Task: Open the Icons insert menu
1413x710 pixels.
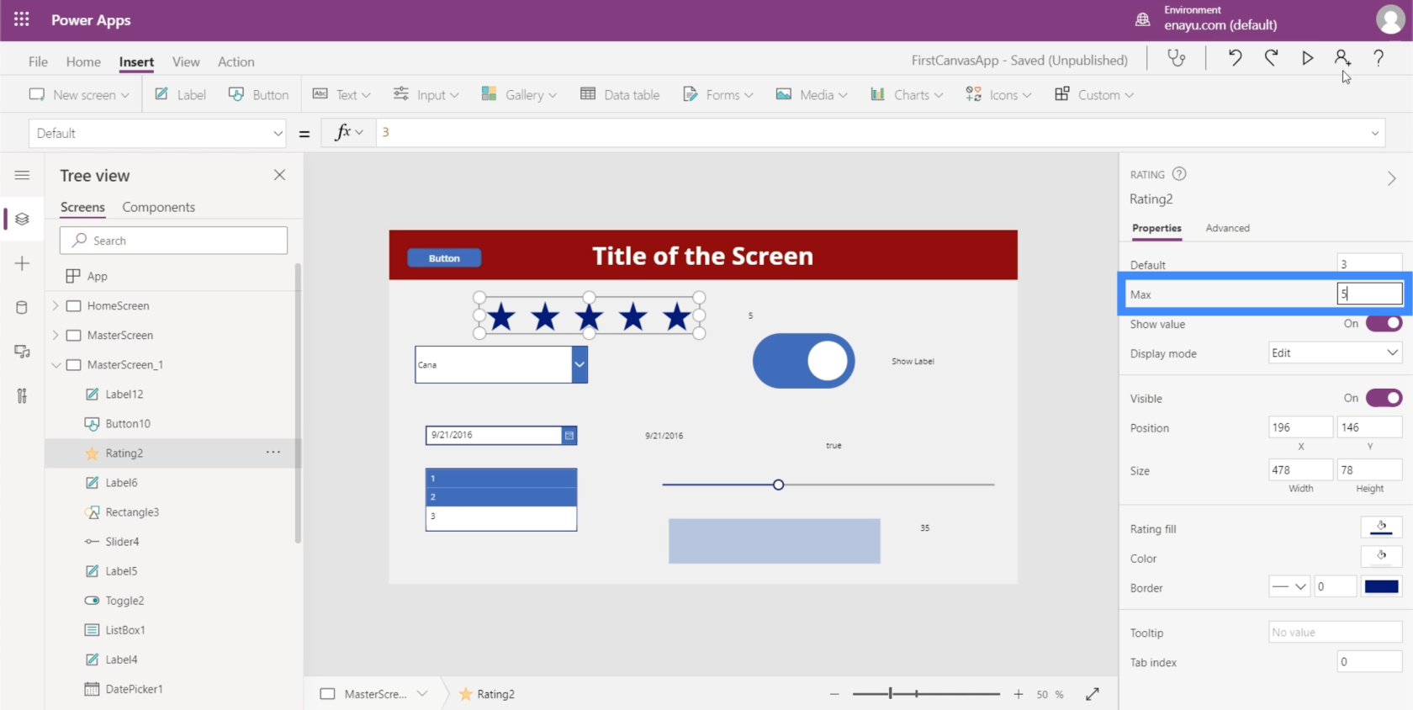Action: point(998,94)
